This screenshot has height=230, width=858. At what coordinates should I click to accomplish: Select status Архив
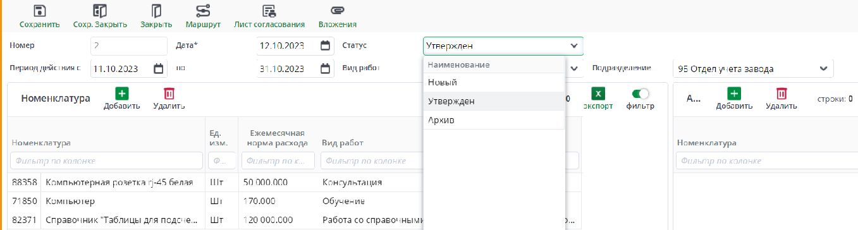pos(494,120)
